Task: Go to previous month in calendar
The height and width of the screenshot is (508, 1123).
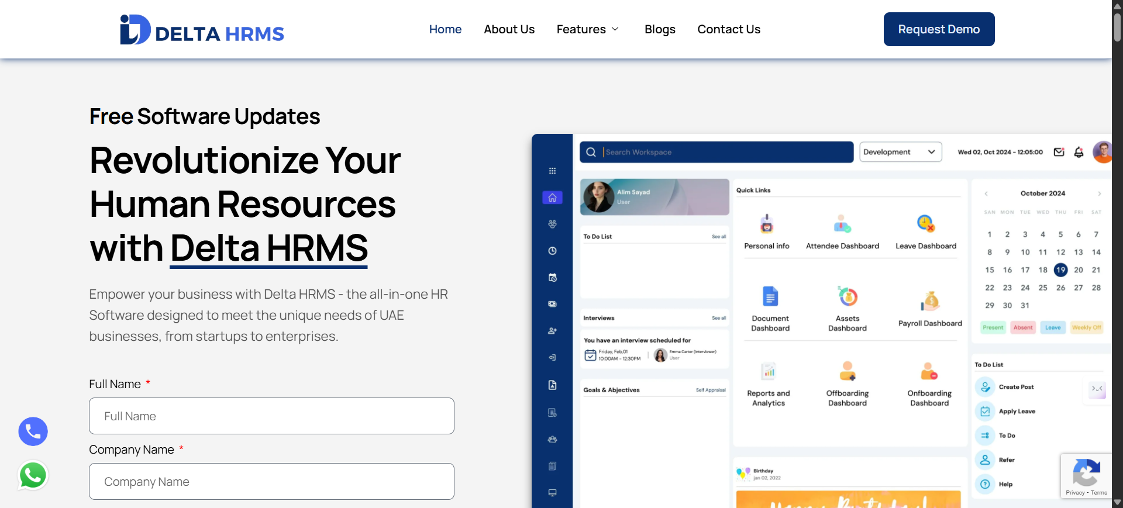Action: [986, 193]
